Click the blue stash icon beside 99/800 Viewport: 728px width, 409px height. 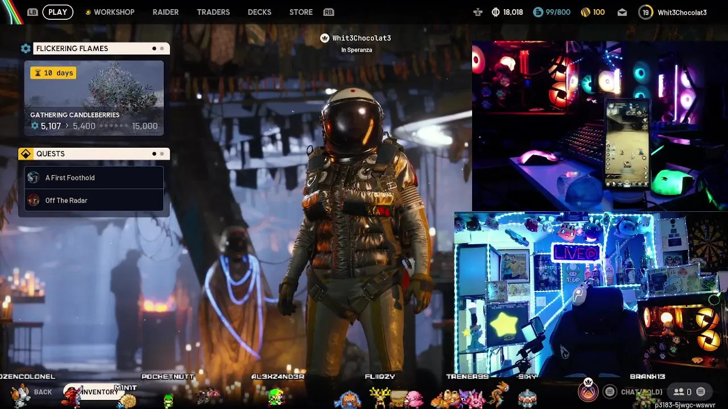tap(537, 12)
